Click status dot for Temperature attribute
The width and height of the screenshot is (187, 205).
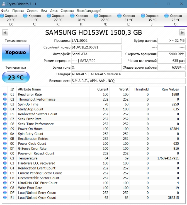pos(5,158)
